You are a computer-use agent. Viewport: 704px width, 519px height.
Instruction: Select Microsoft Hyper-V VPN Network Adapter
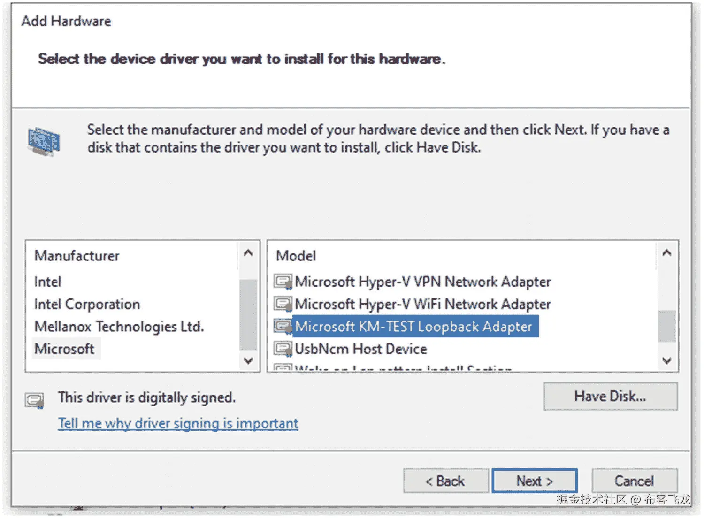[422, 282]
